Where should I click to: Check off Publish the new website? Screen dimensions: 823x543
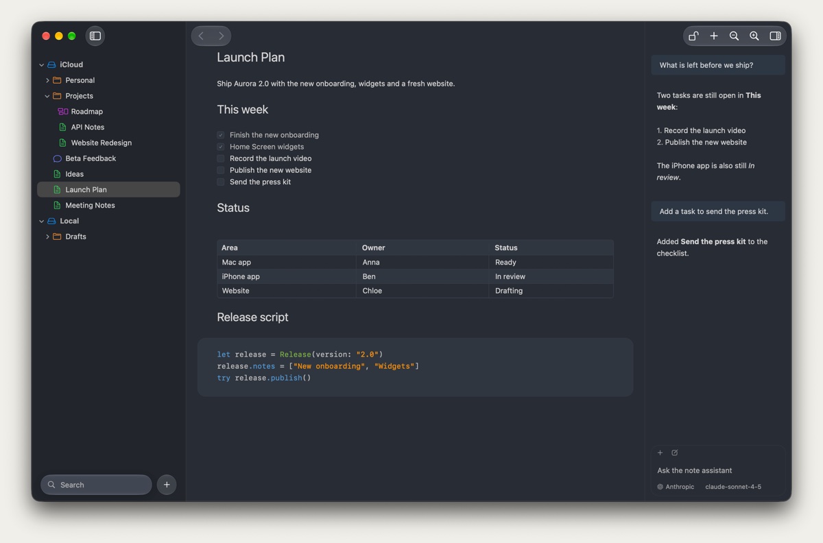(221, 170)
